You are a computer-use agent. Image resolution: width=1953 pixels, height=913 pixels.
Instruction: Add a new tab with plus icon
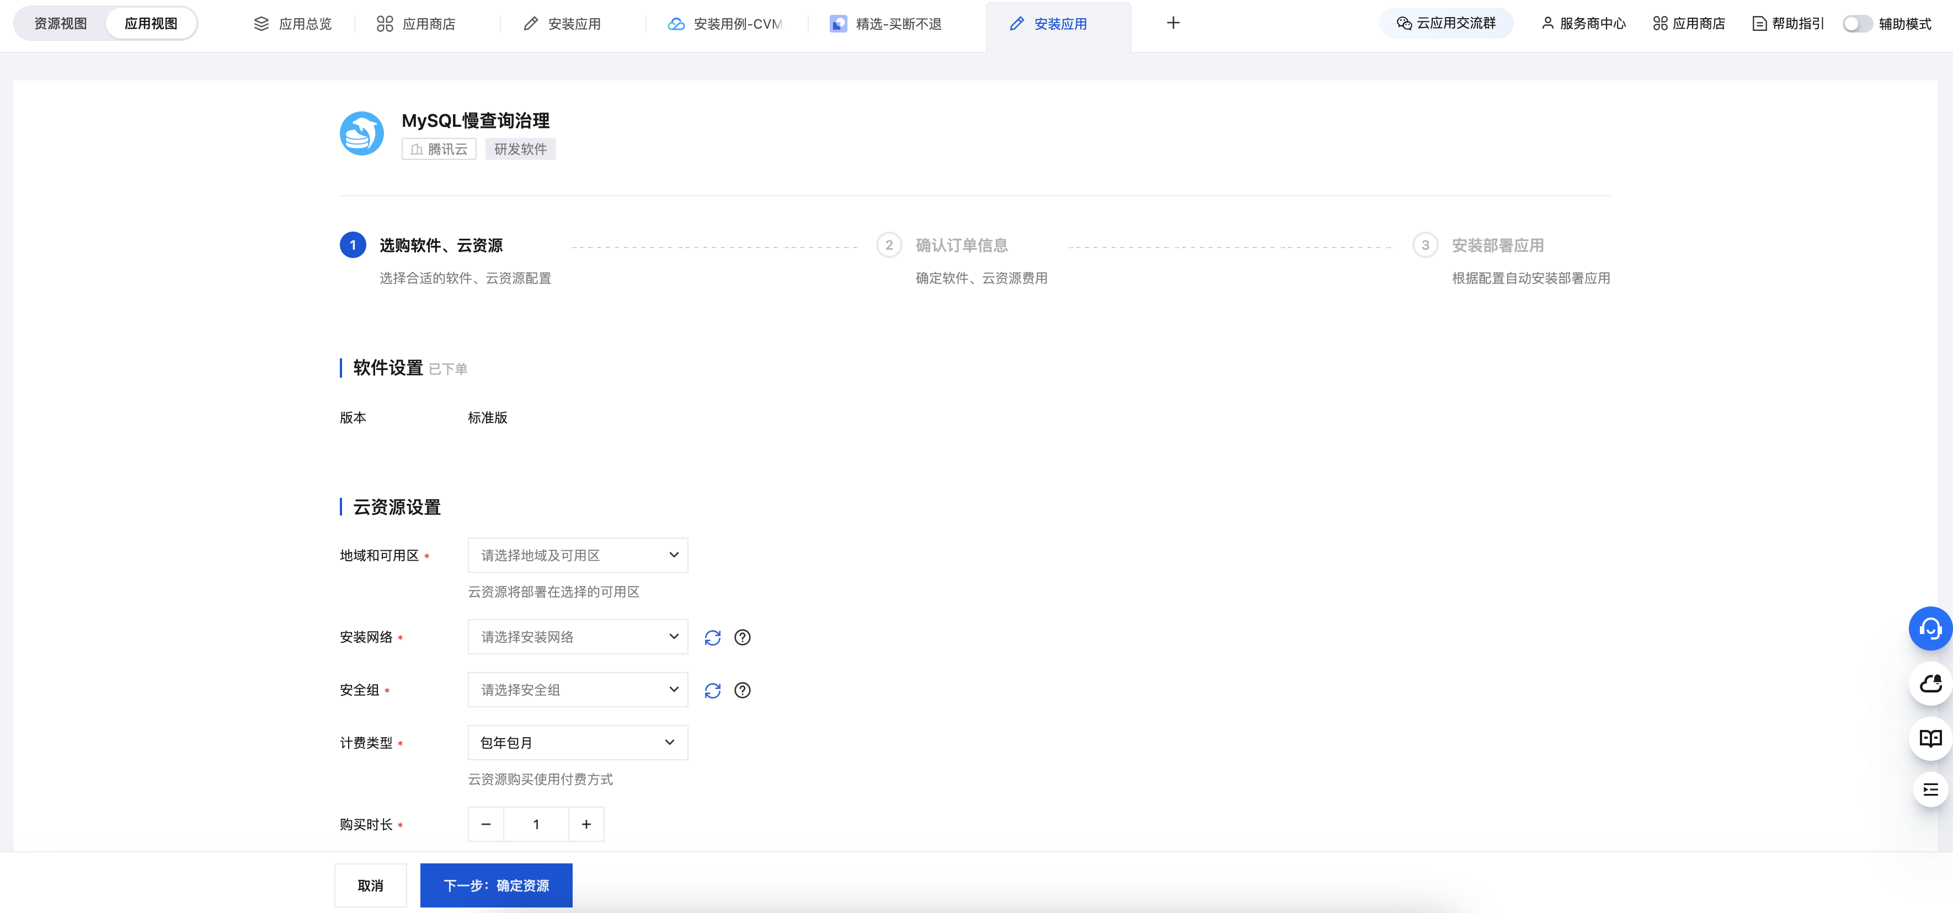click(1173, 24)
